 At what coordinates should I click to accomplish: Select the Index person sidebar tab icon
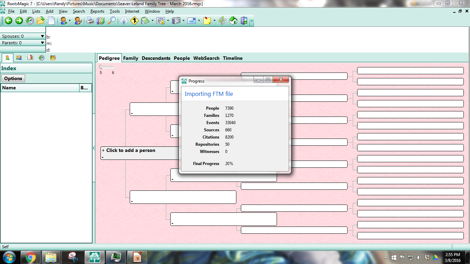[7, 58]
